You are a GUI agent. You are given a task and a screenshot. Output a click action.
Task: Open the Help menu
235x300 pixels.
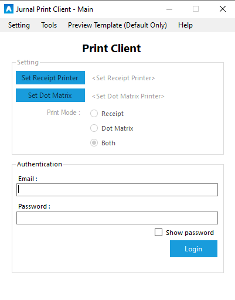coord(185,25)
